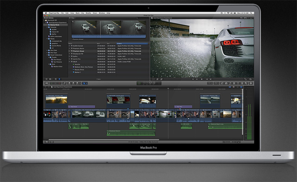
Task: Open the Event Library gear action menu
Action: pos(51,79)
